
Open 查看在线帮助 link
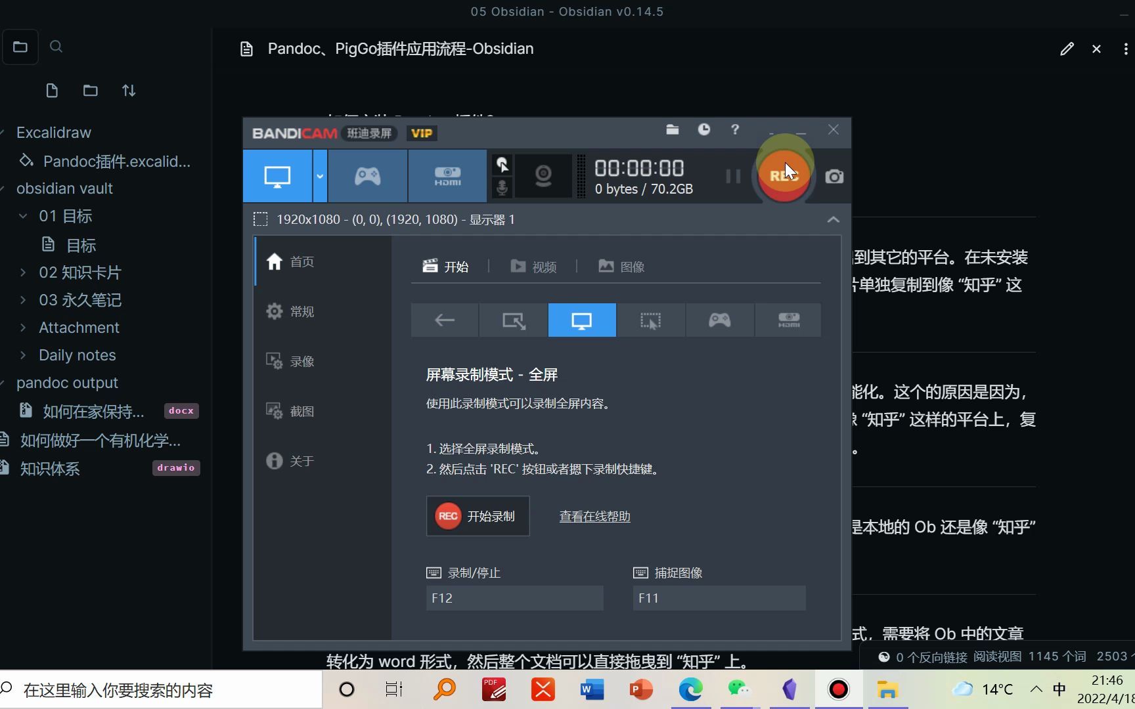click(x=594, y=517)
